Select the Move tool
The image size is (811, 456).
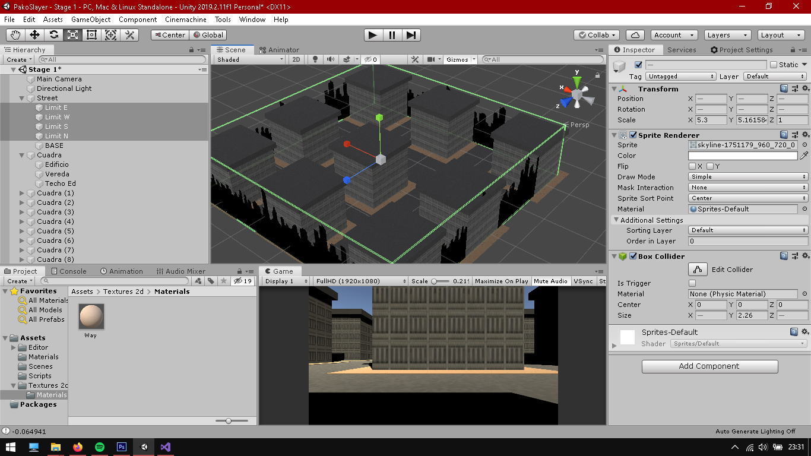(34, 35)
